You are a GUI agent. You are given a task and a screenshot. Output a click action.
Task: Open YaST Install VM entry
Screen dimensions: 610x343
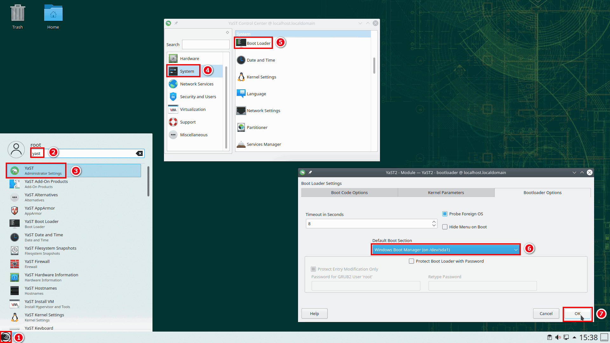point(74,304)
